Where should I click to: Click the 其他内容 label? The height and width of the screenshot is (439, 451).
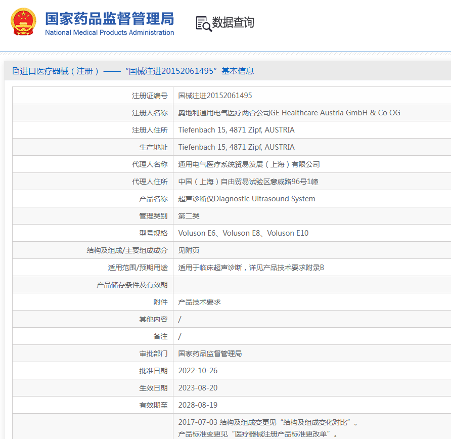(153, 319)
